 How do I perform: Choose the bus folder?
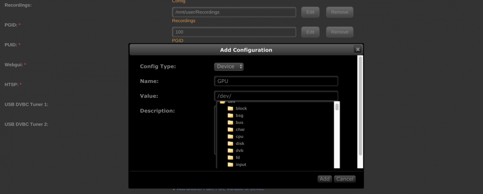(240, 123)
